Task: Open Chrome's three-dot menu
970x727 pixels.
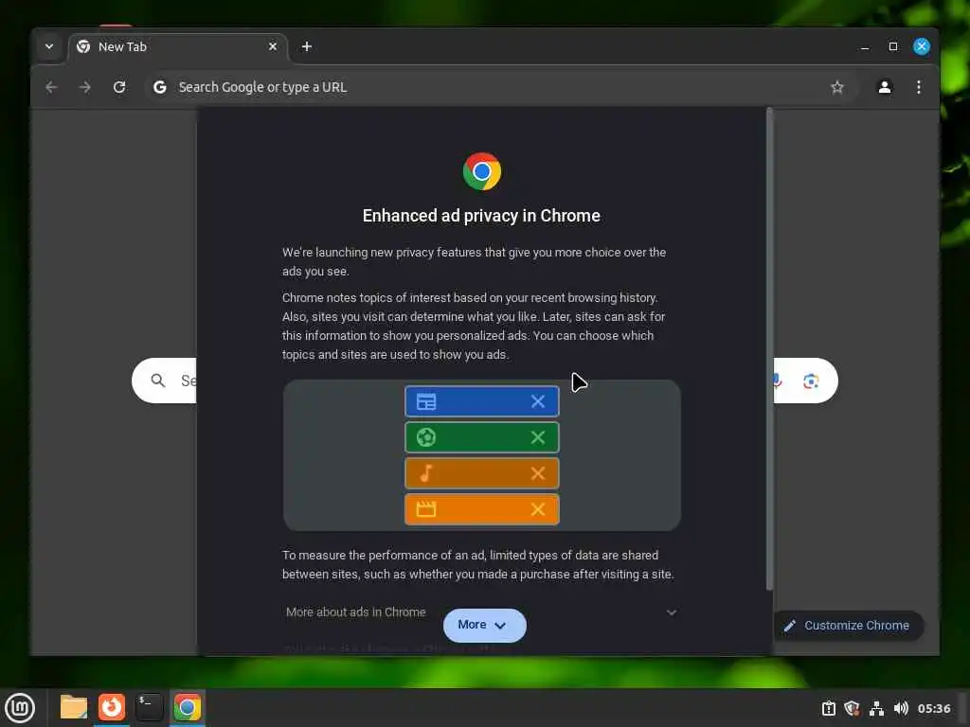Action: tap(919, 87)
